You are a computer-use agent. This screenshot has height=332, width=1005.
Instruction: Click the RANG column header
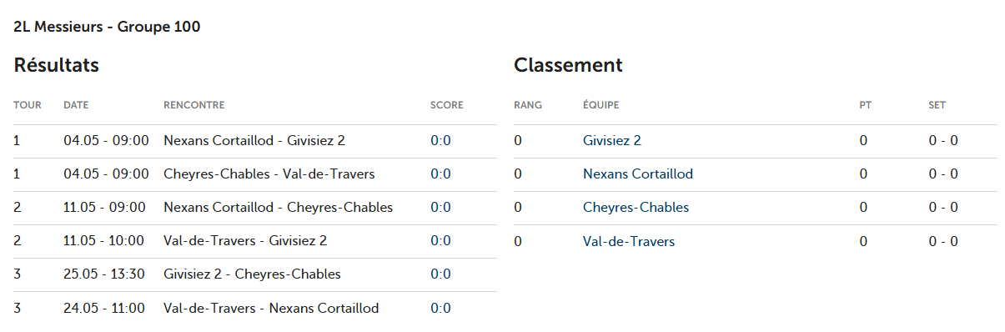[x=528, y=105]
